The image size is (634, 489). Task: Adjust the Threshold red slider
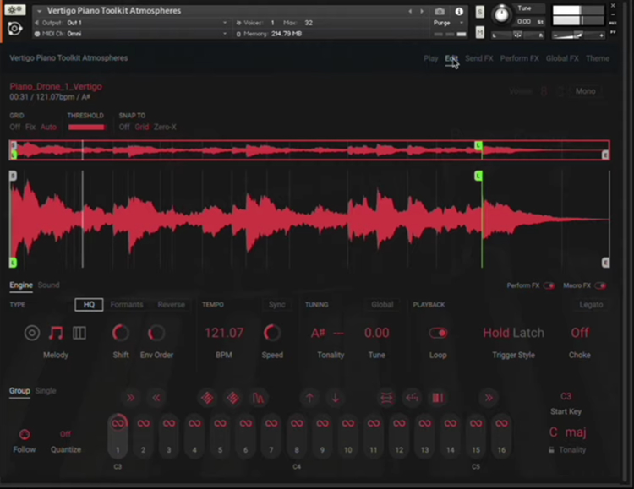(86, 128)
